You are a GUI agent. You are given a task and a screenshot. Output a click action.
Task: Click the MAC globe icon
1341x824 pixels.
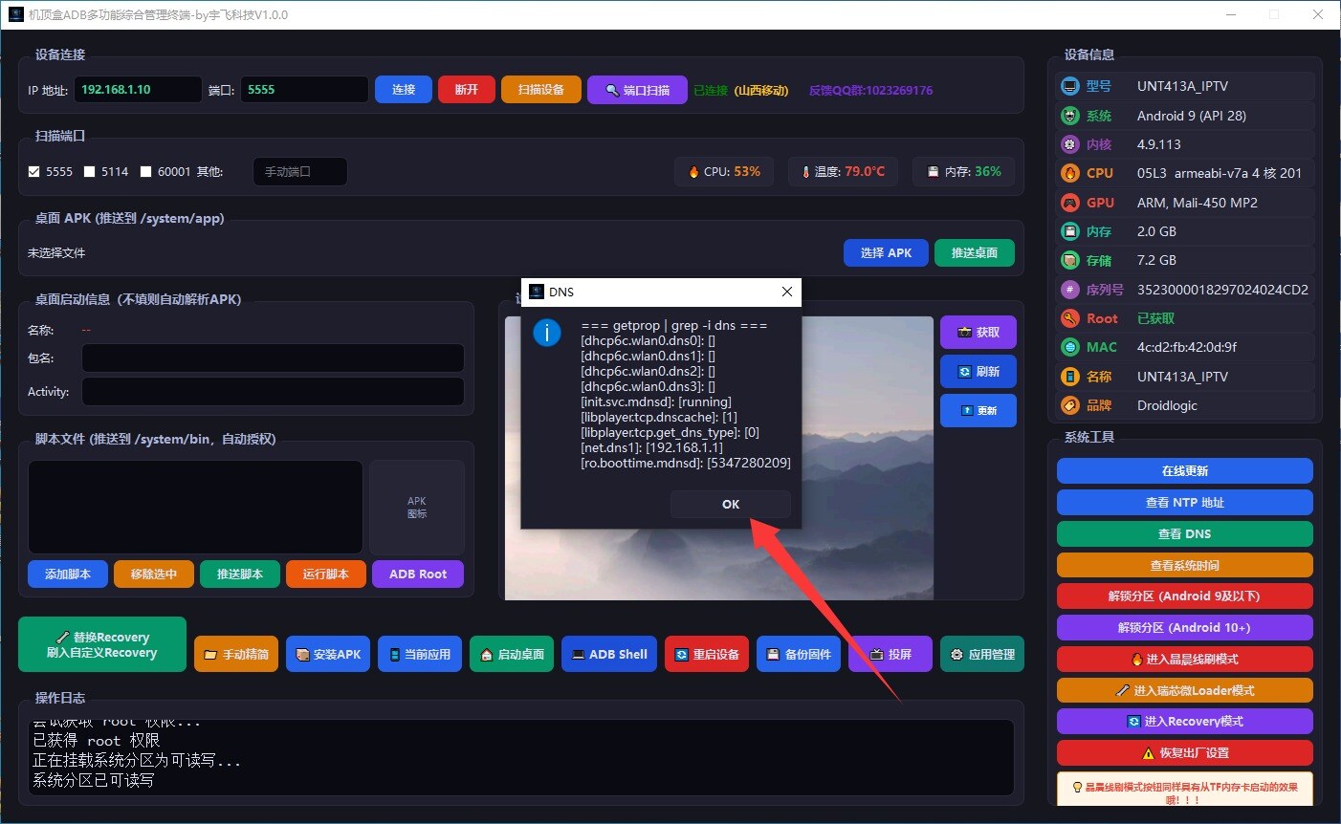1070,347
